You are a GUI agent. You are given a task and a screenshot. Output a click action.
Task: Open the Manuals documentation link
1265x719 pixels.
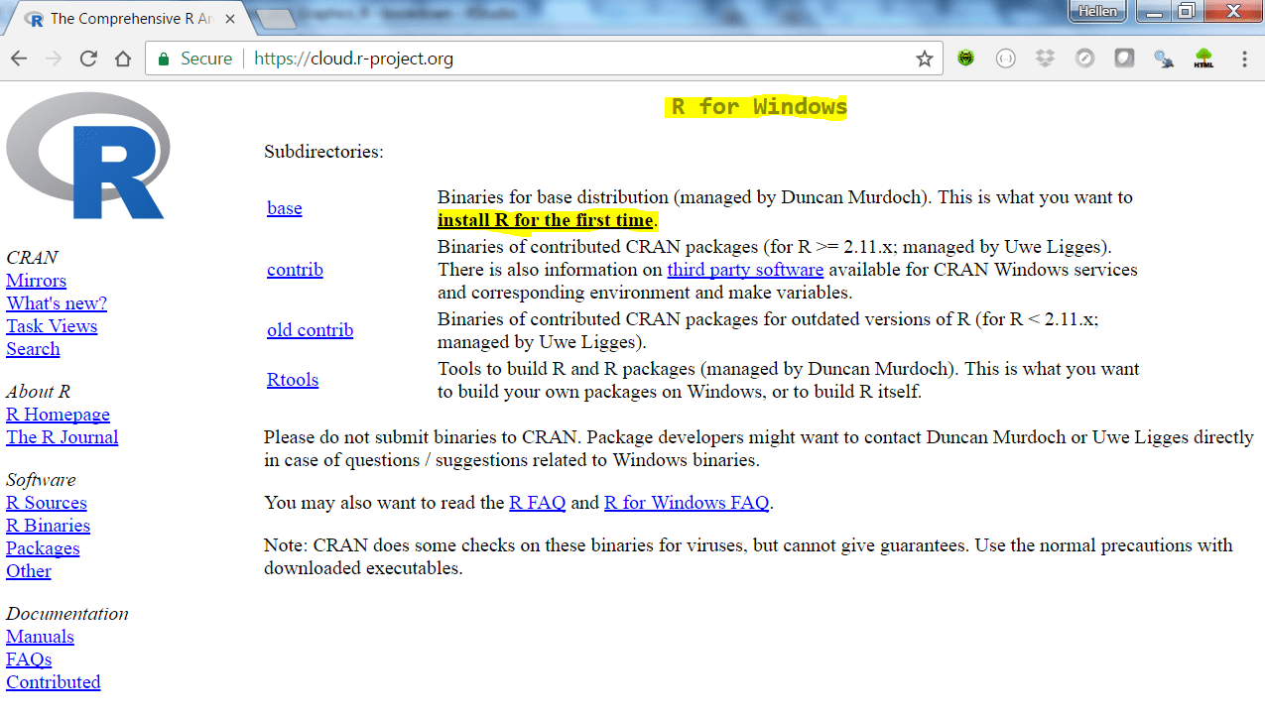click(x=40, y=637)
